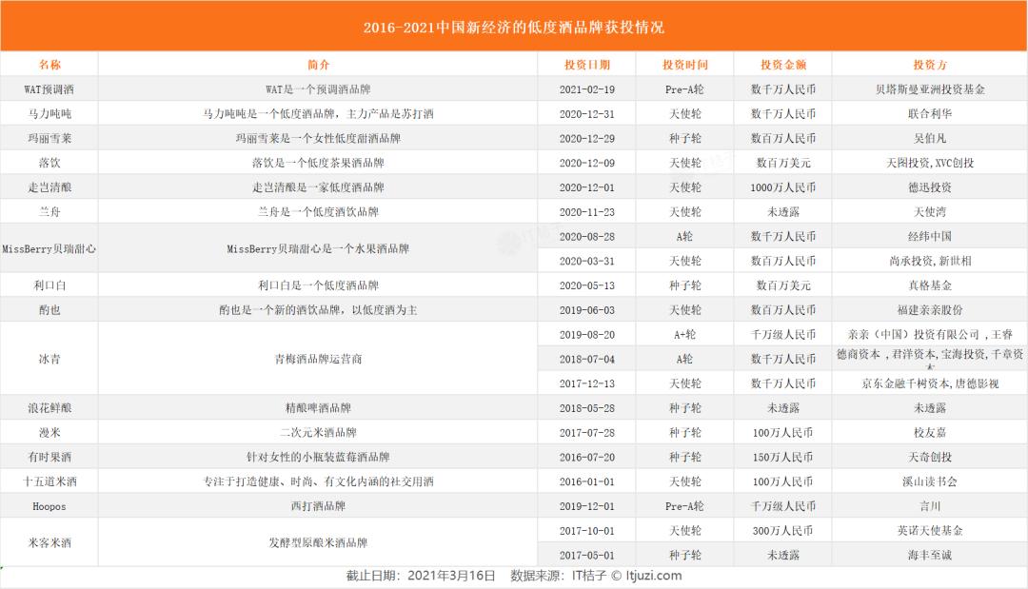Select 未透露 amount in the 兰舟 row
1028x589 pixels.
[782, 211]
